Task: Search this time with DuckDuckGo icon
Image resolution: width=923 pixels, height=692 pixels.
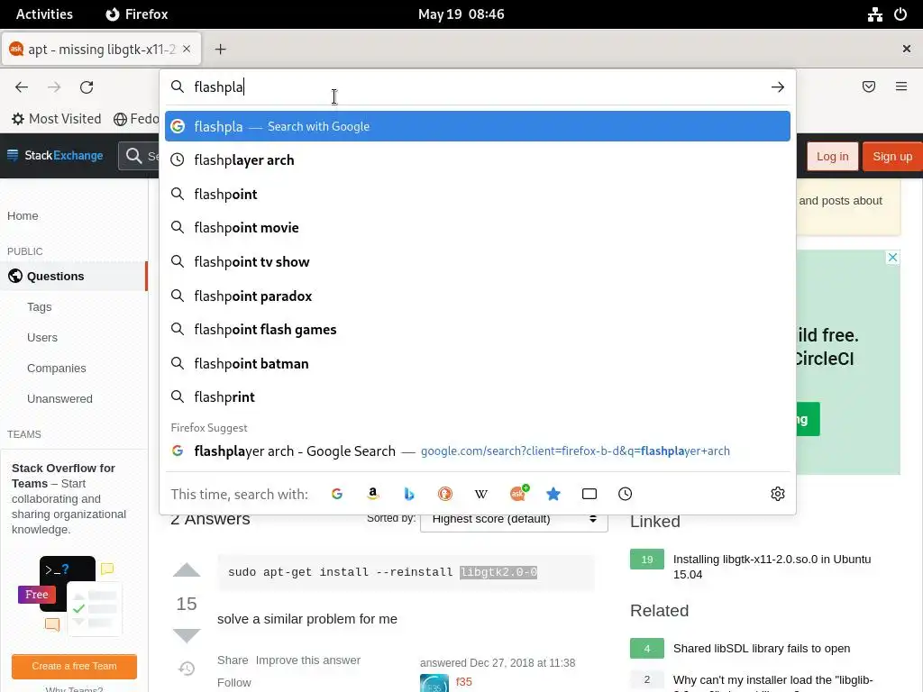Action: [445, 494]
